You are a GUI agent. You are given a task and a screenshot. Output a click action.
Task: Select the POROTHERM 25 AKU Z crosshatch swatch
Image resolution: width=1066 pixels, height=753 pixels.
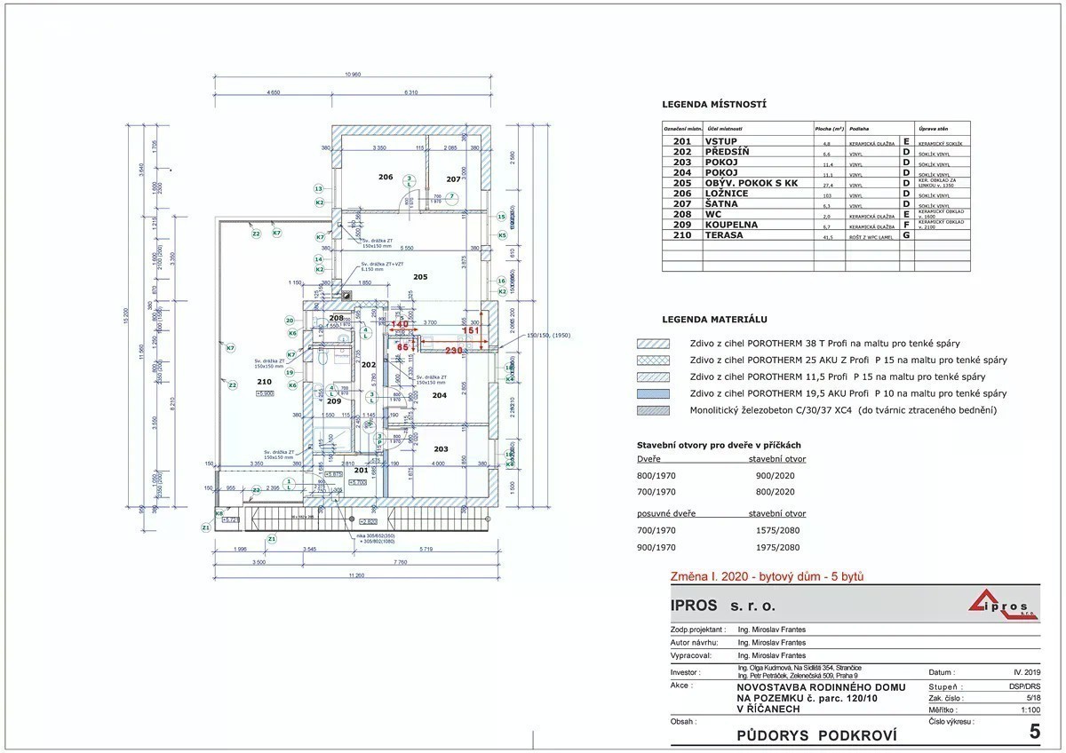658,360
